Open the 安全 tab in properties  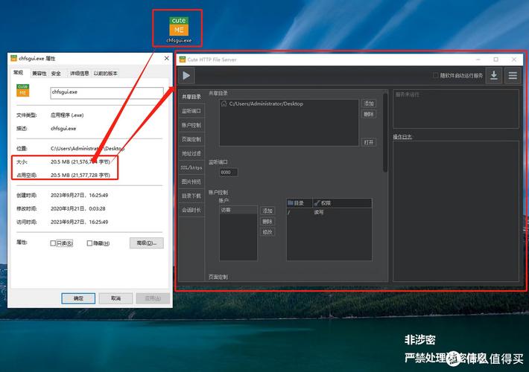point(56,74)
